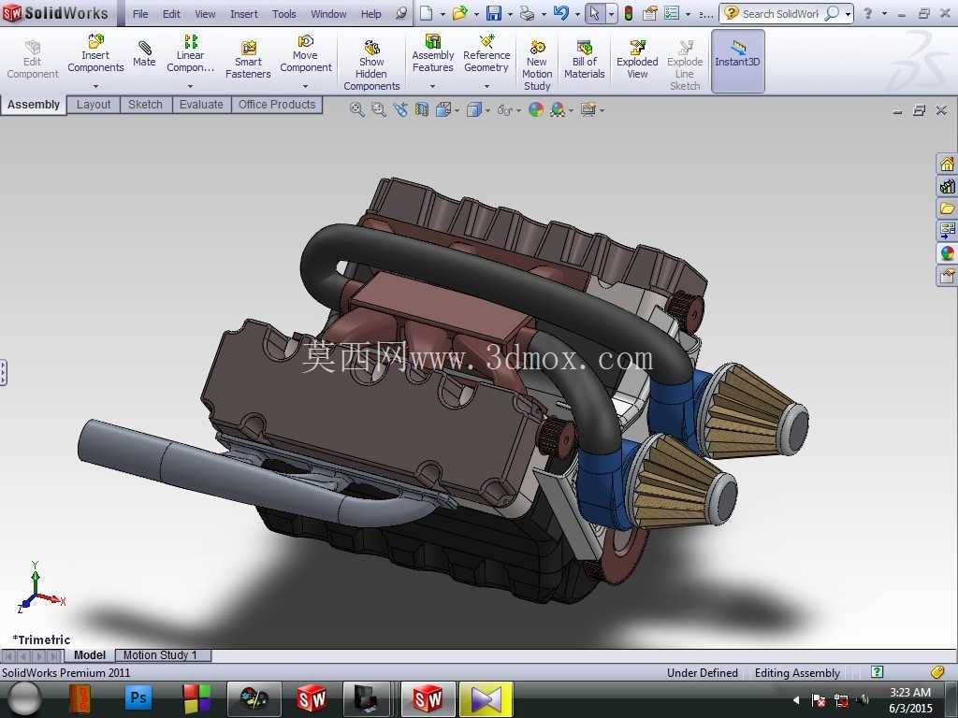The image size is (958, 718).
Task: Click the Photoshop icon in taskbar
Action: (x=138, y=697)
